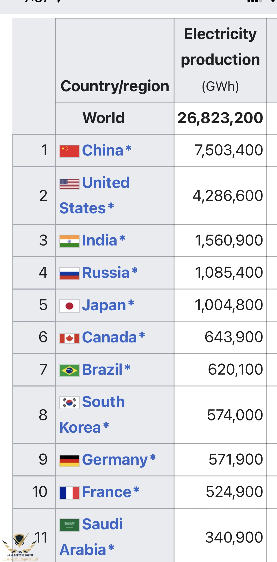Click the Japan flag icon
Viewport: 277px width, 562px height.
click(69, 306)
